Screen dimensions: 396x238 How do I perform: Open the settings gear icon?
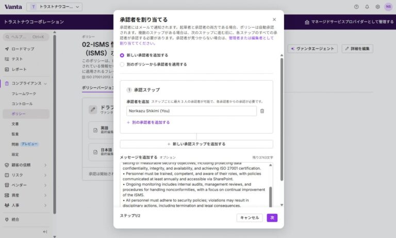[377, 7]
